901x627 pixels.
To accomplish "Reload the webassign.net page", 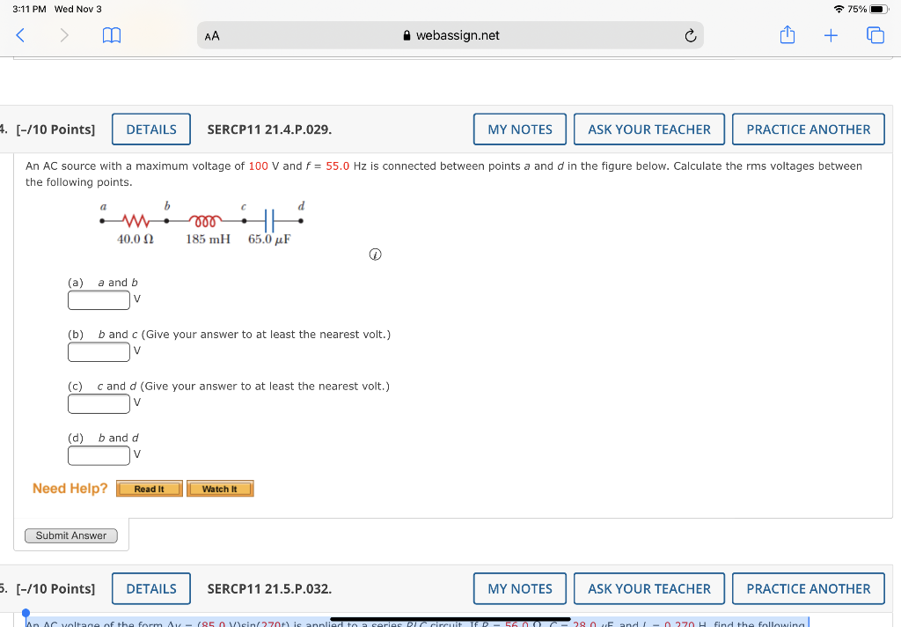I will (690, 35).
